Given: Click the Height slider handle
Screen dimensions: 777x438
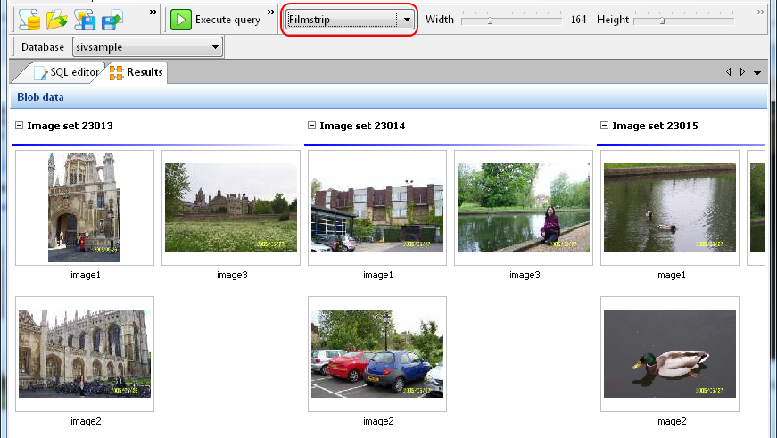Looking at the screenshot, I should pos(663,20).
